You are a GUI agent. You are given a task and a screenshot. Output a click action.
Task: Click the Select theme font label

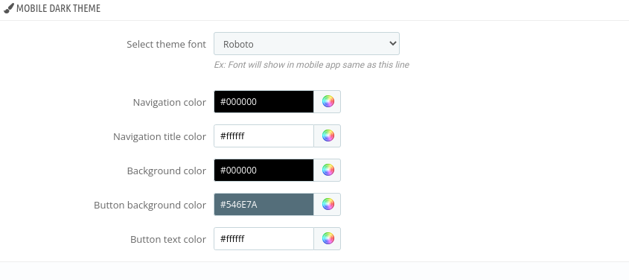(166, 44)
